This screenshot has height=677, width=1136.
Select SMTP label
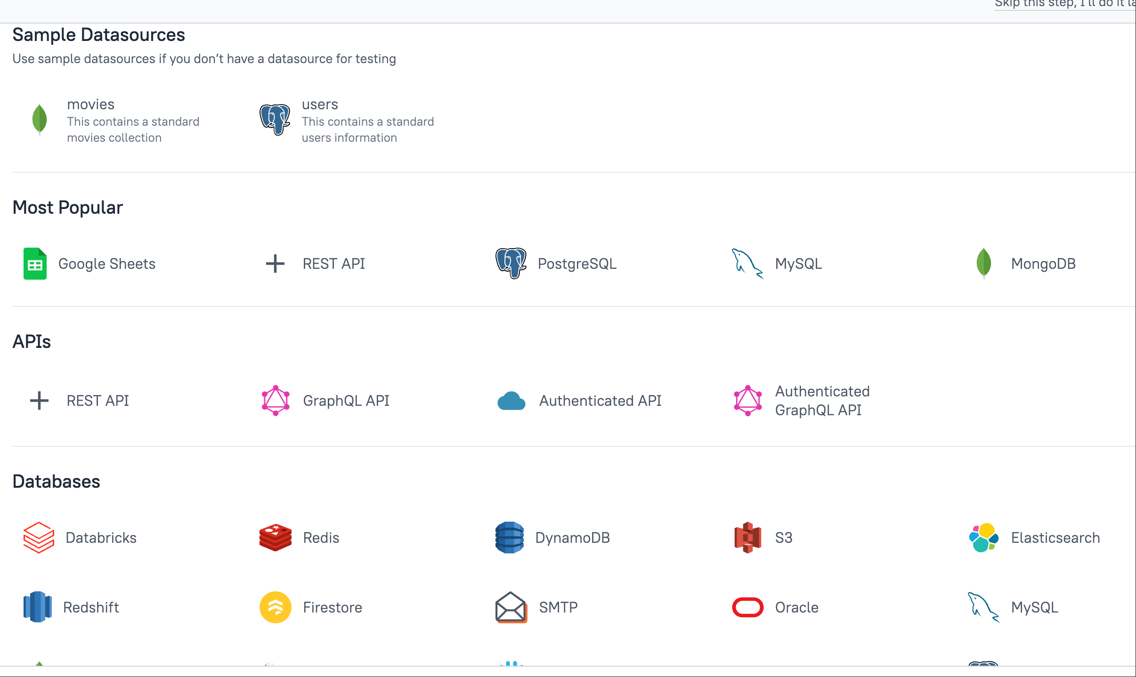tap(559, 607)
